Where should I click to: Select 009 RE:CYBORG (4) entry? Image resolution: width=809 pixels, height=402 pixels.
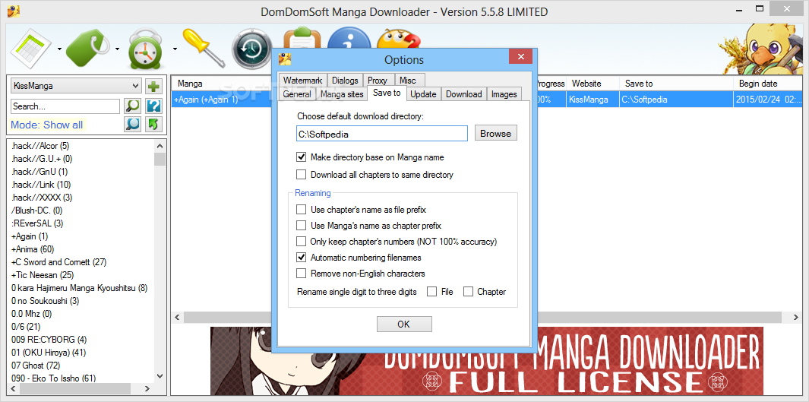(49, 340)
